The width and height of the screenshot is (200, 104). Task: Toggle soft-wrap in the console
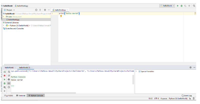[x=9, y=72]
